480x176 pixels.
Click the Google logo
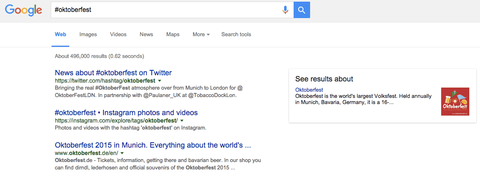tap(24, 10)
